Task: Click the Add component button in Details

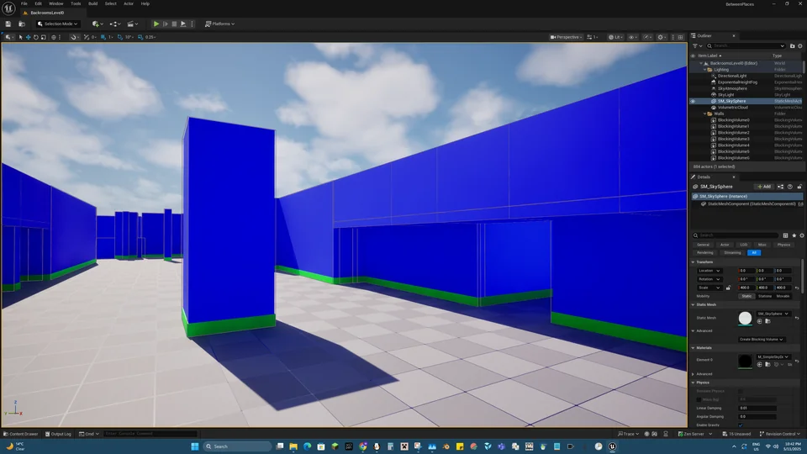Action: [x=764, y=187]
